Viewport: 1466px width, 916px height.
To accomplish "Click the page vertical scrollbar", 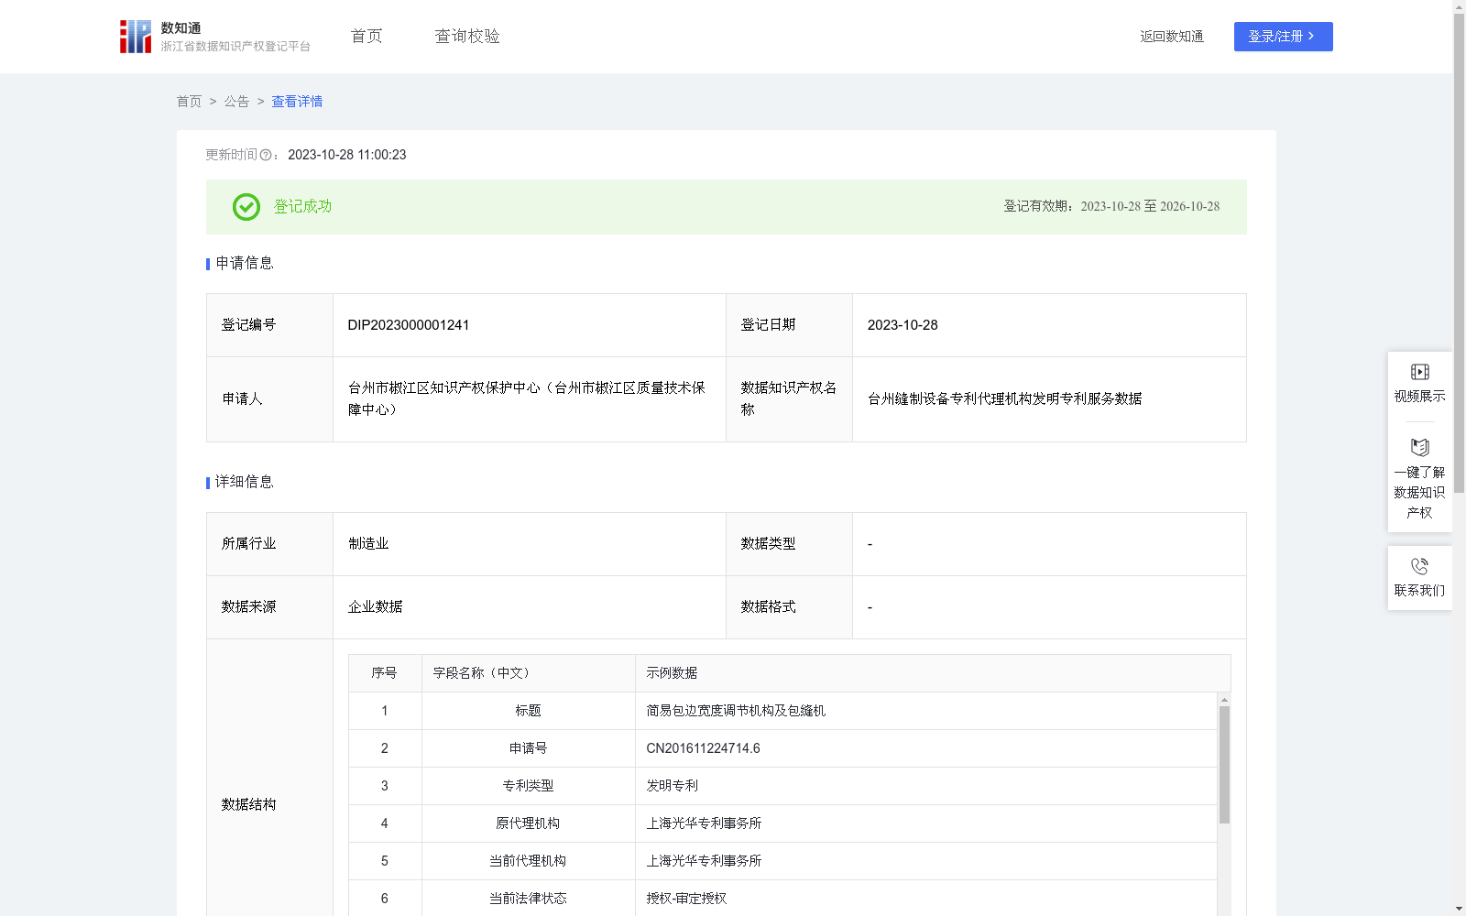I will (1459, 252).
